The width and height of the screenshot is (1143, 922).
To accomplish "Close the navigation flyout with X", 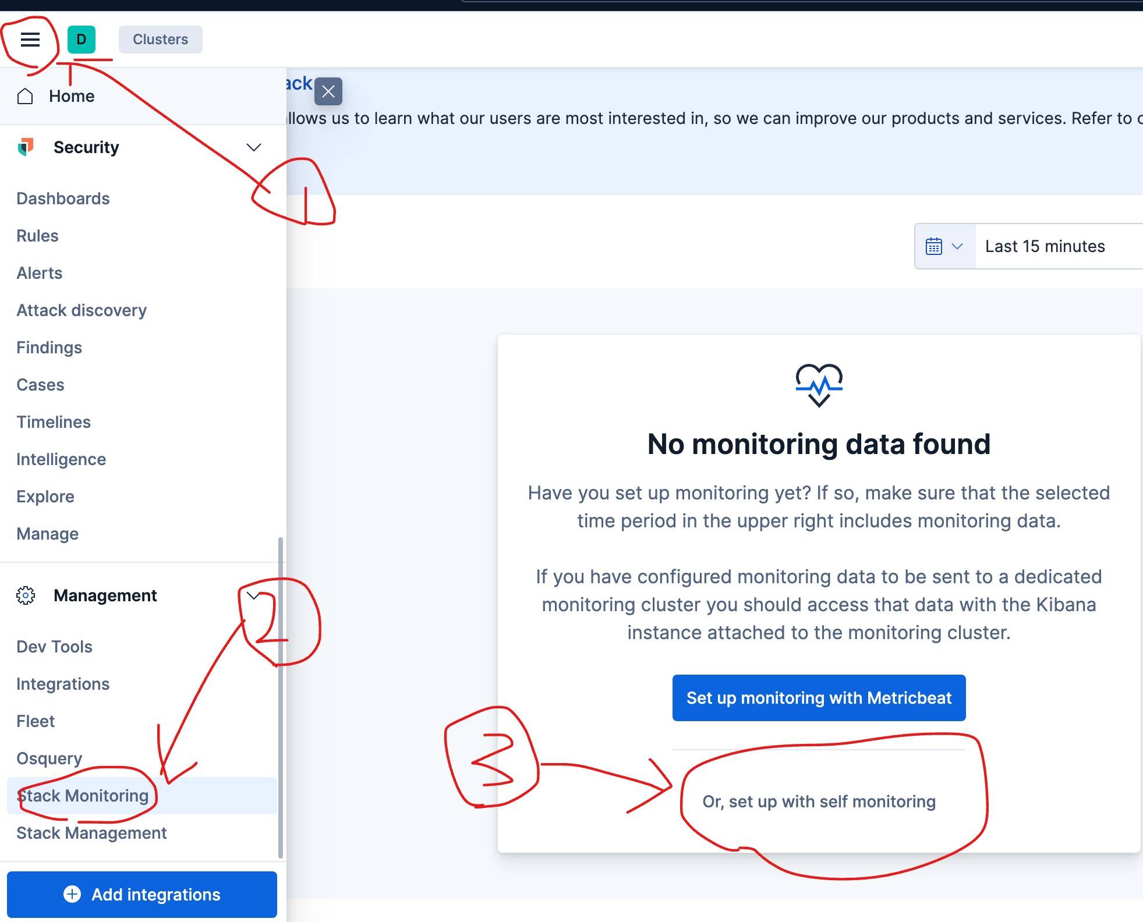I will point(328,91).
